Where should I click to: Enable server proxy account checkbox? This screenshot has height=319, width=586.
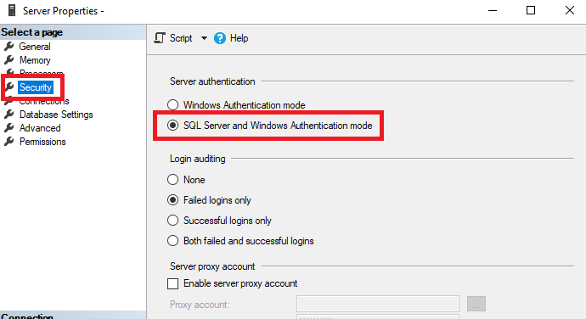point(172,283)
